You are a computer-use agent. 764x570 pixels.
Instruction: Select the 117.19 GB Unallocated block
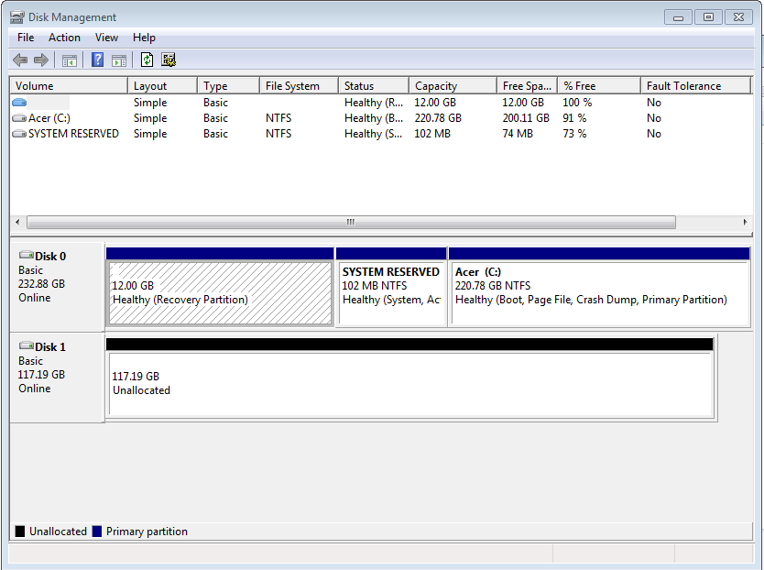(x=410, y=384)
